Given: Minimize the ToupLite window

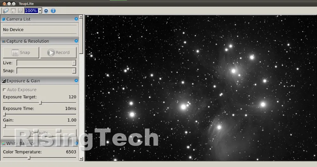Looking at the screenshot, I should pyautogui.click(x=9, y=3).
